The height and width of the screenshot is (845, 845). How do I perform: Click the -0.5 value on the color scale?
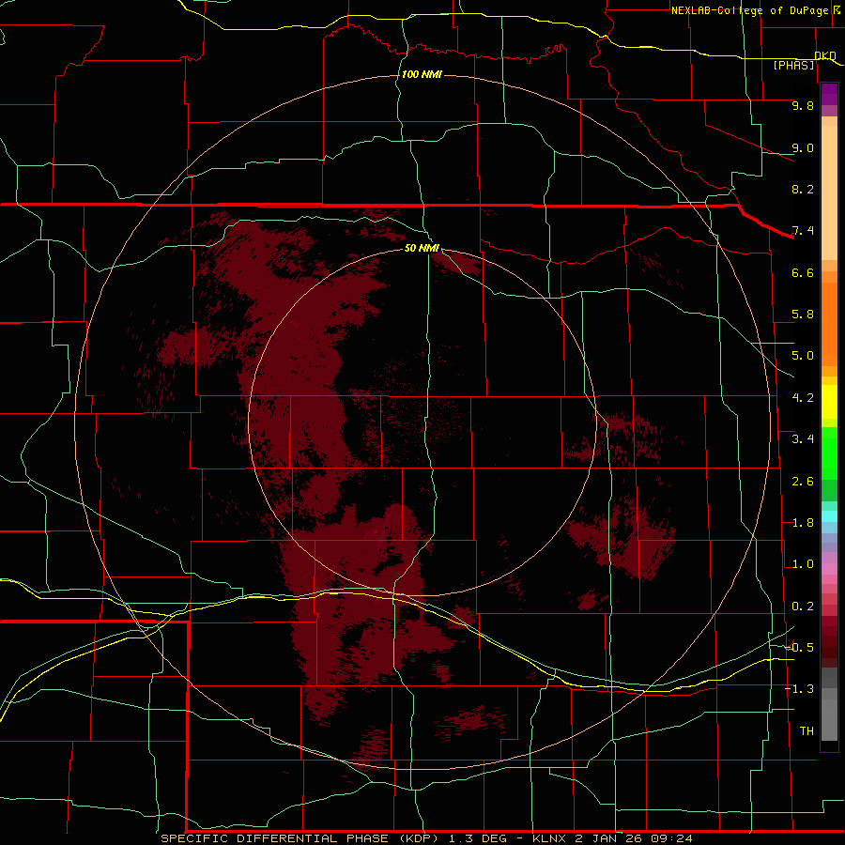click(x=799, y=648)
